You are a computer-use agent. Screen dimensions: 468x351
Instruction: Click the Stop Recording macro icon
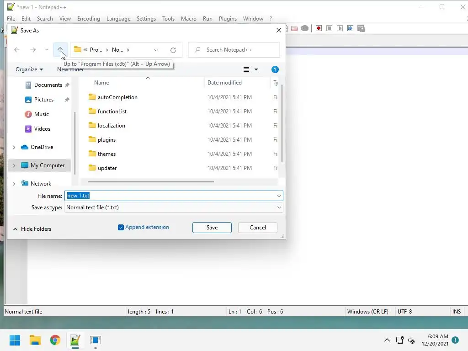(329, 28)
